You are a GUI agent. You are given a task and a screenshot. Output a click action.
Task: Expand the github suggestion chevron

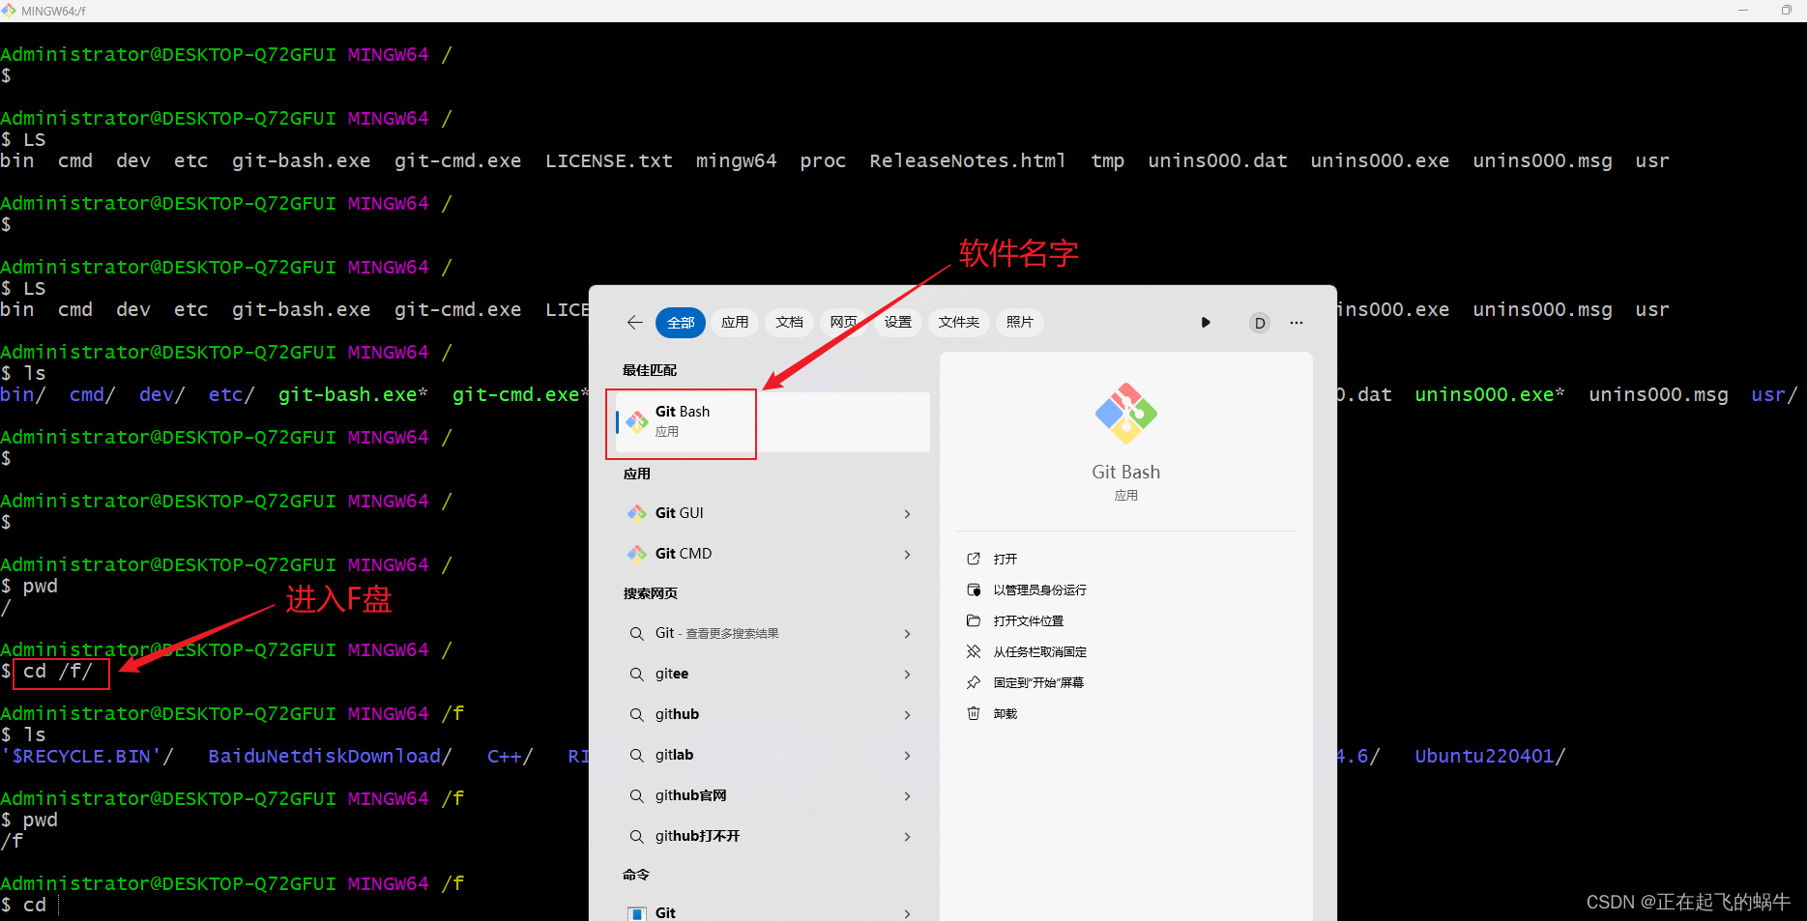coord(907,715)
